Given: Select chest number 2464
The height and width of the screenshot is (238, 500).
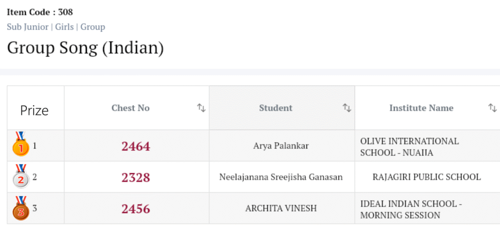Looking at the screenshot, I should [x=136, y=146].
